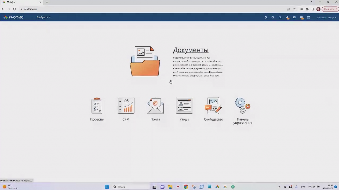
Task: Open the Snipping Tool taskbar icon
Action: point(194,187)
